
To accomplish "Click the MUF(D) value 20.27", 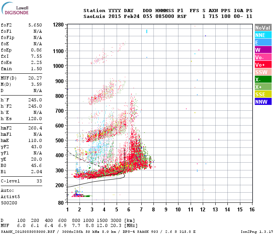I will coord(35,78).
